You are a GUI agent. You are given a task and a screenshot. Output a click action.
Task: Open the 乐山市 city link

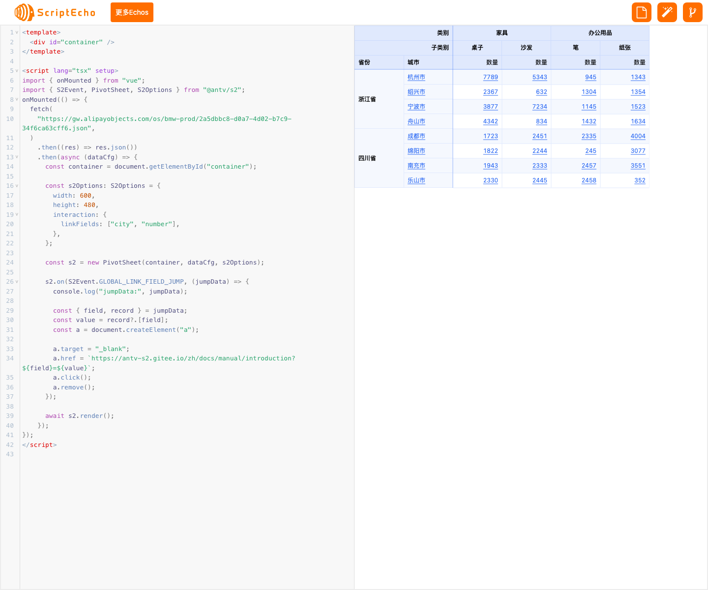(x=416, y=180)
